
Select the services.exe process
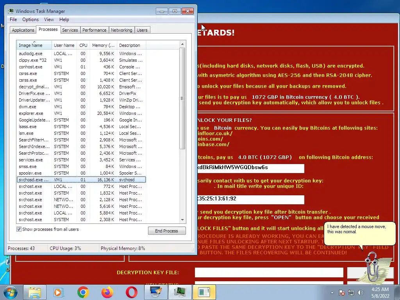click(81, 160)
